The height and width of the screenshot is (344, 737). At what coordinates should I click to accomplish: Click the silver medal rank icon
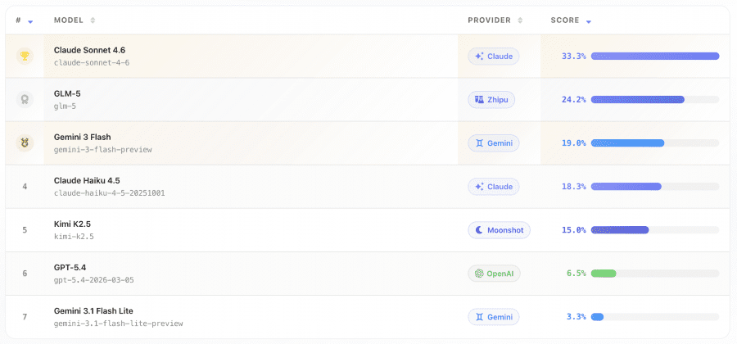25,99
